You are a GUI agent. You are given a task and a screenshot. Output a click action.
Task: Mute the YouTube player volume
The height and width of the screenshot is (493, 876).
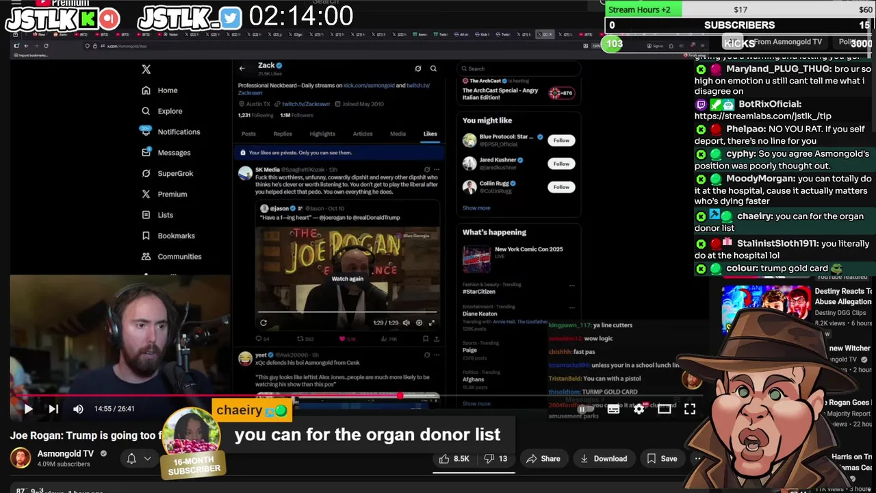[78, 409]
